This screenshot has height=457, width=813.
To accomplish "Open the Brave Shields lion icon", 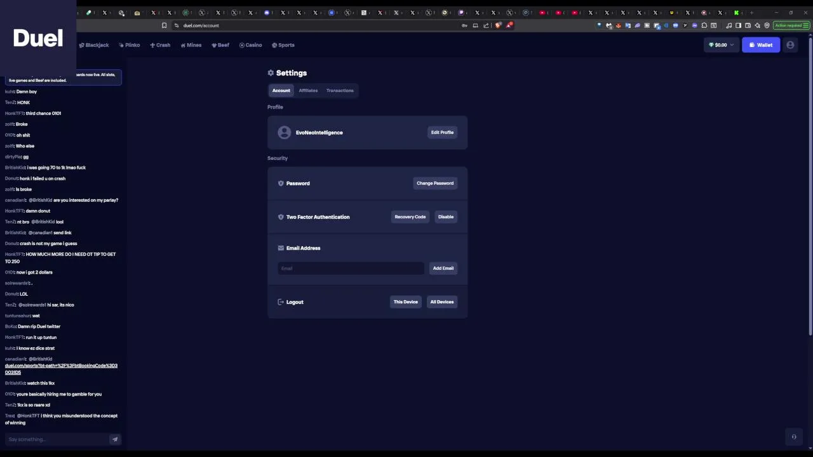I will point(499,25).
